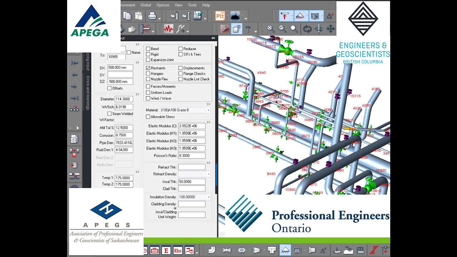Click the Paste clipboard icon
This screenshot has width=457, height=257.
[x=139, y=16]
